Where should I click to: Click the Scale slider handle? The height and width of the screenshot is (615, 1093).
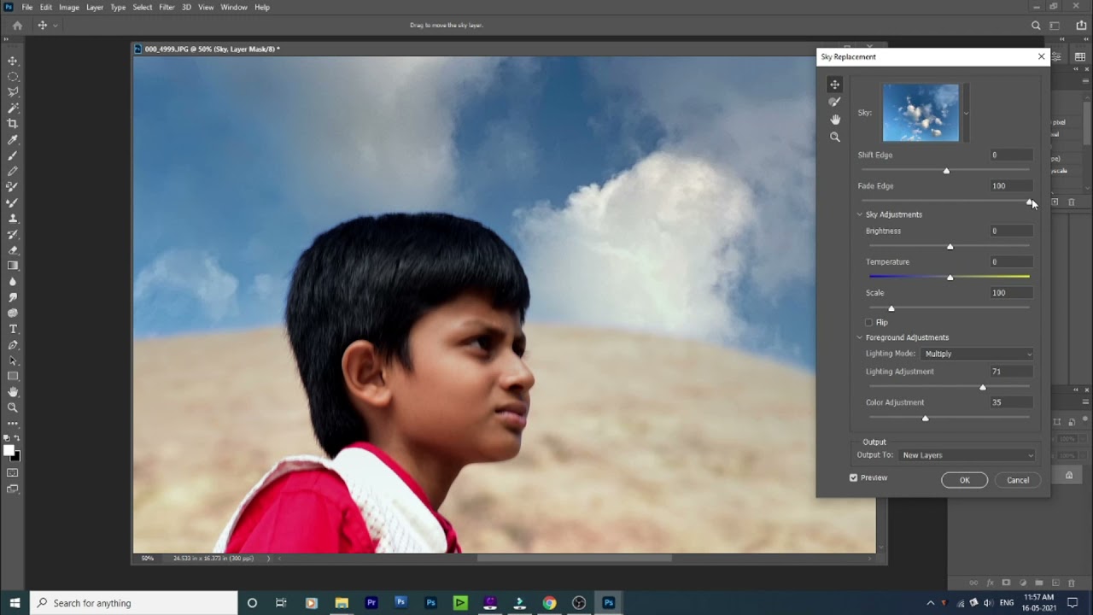(891, 308)
